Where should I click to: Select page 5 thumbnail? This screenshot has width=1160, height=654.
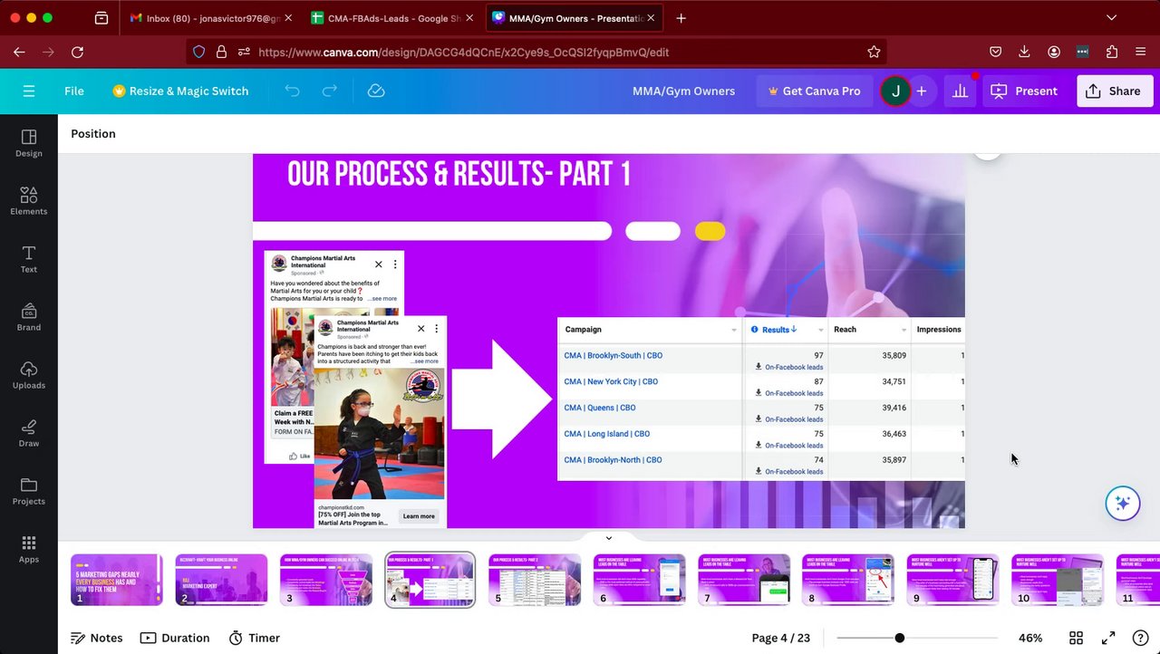pos(535,580)
